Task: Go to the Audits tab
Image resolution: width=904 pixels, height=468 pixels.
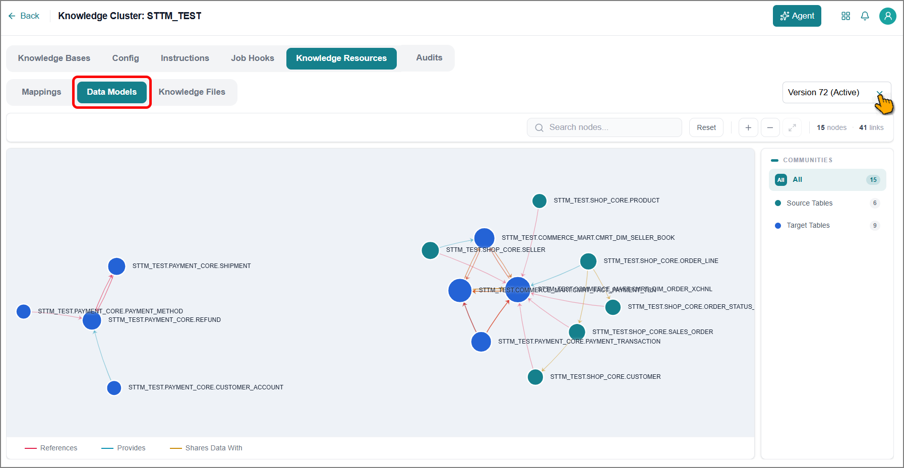Action: tap(429, 58)
